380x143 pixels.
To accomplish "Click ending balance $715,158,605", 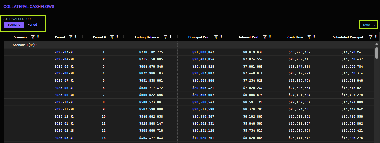I will click(151, 59).
